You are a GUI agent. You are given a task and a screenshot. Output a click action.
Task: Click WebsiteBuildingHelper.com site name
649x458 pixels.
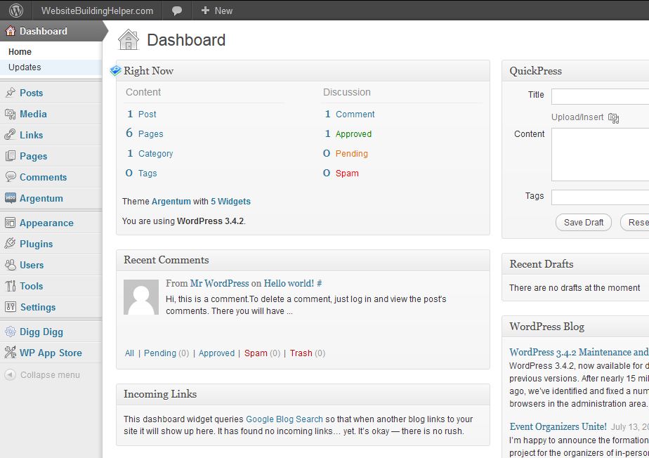tap(97, 11)
